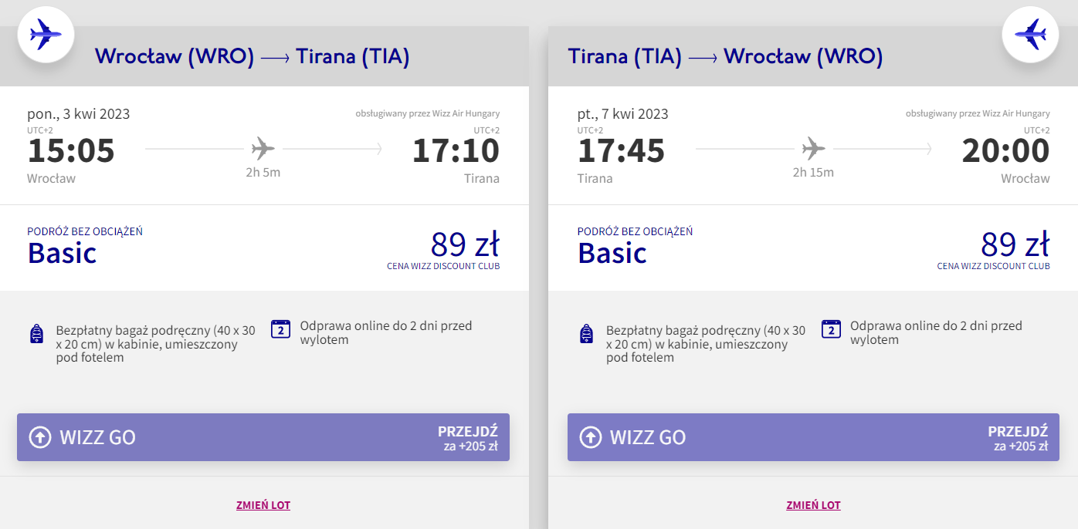Click the calendar check-in icon on outbound flight
1078x529 pixels.
point(280,329)
